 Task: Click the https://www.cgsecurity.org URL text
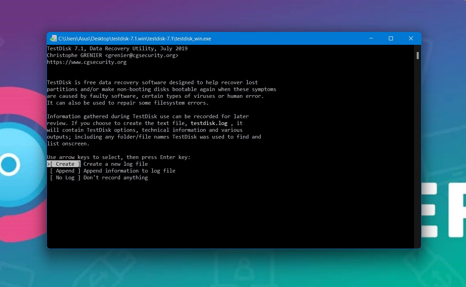(87, 62)
